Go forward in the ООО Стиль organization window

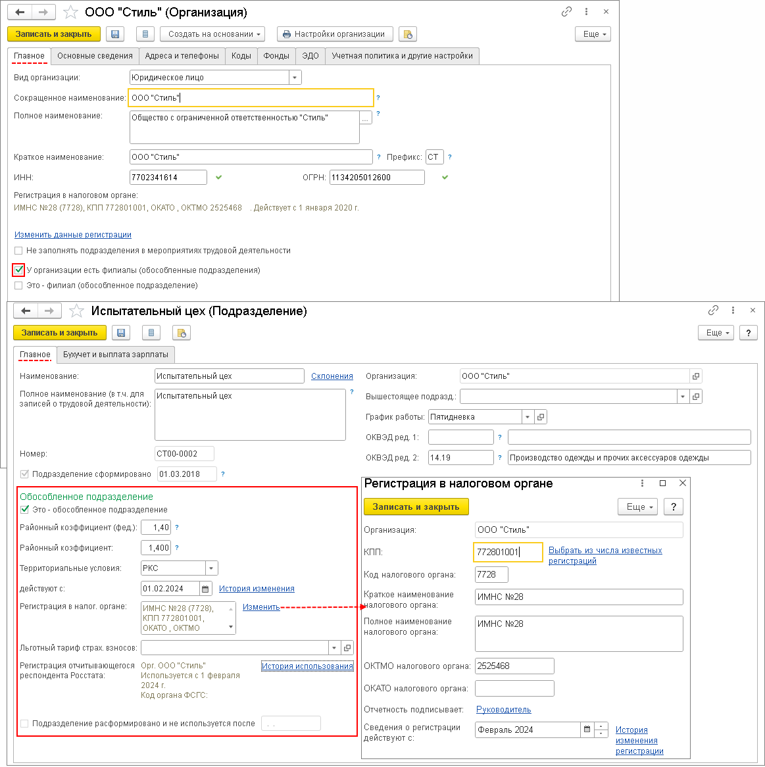click(43, 12)
